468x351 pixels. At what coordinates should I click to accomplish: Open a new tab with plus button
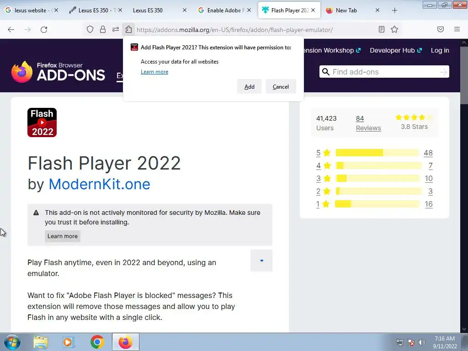click(x=394, y=11)
